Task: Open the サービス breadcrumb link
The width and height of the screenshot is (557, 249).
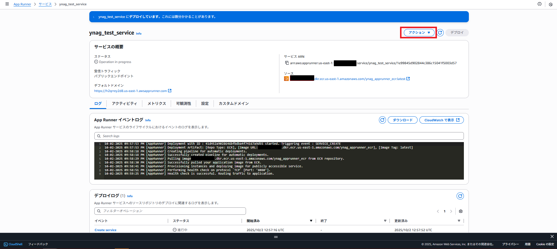Action: click(x=45, y=4)
